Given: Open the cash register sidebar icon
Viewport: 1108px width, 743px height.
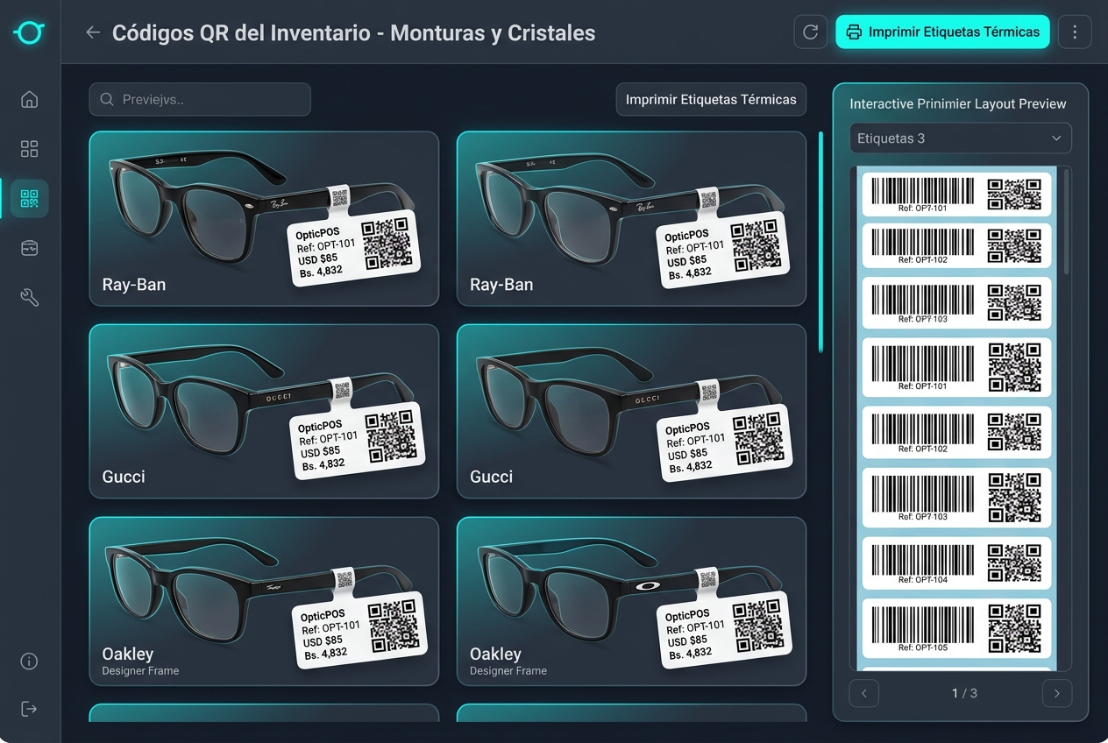Looking at the screenshot, I should tap(29, 248).
